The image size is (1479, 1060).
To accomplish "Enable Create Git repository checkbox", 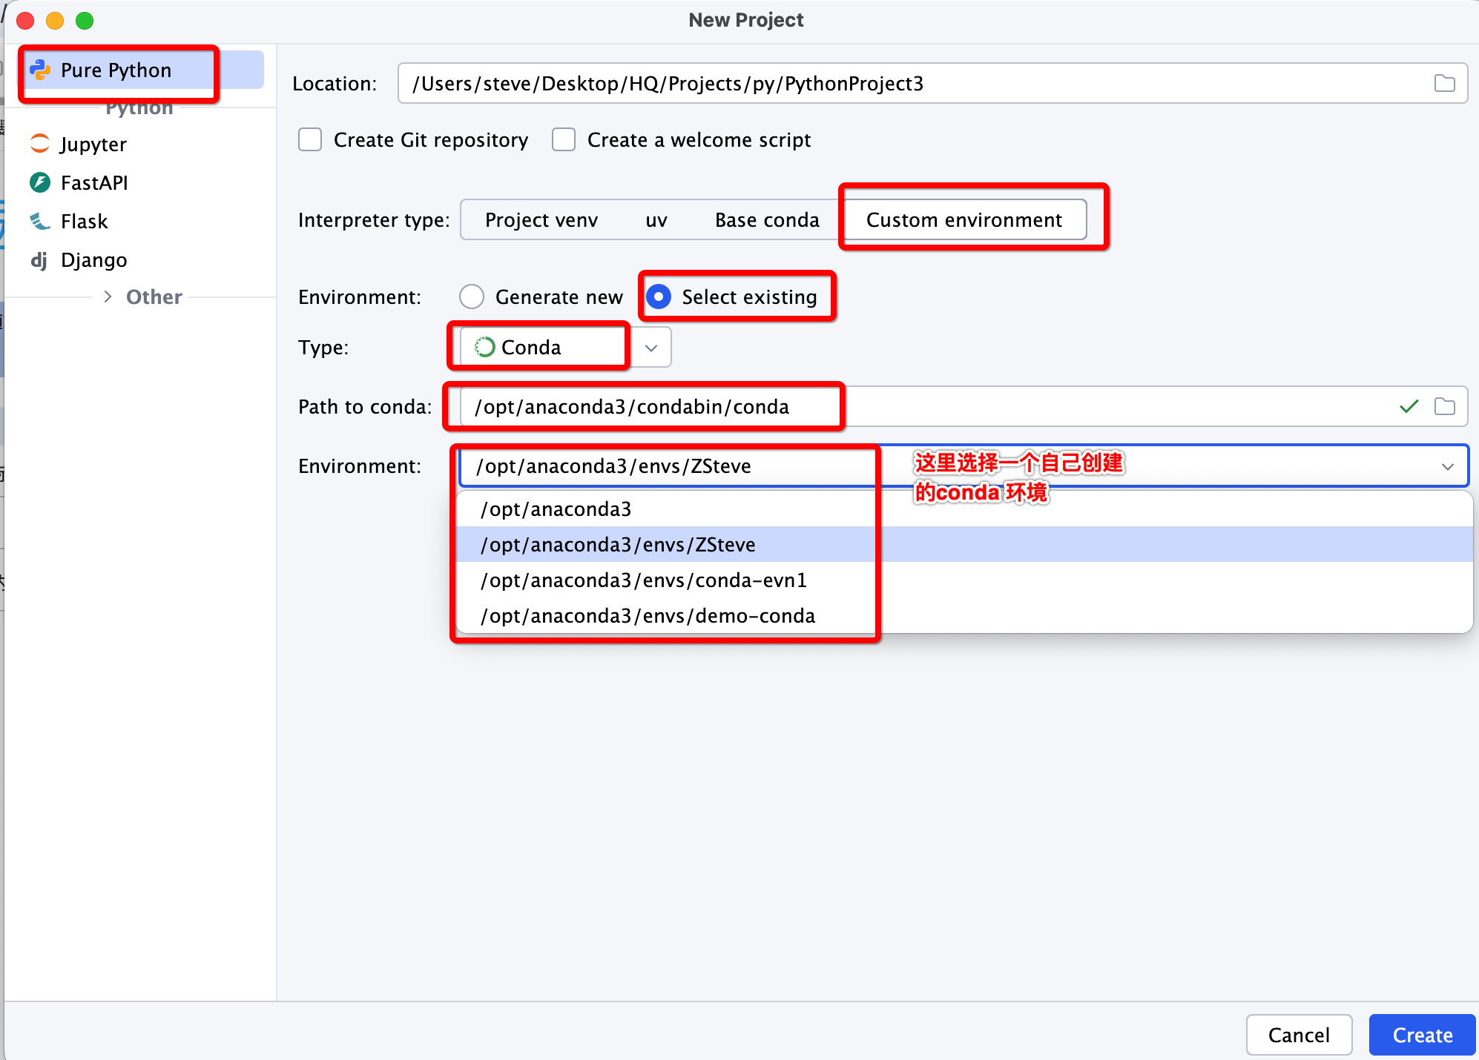I will coord(310,140).
